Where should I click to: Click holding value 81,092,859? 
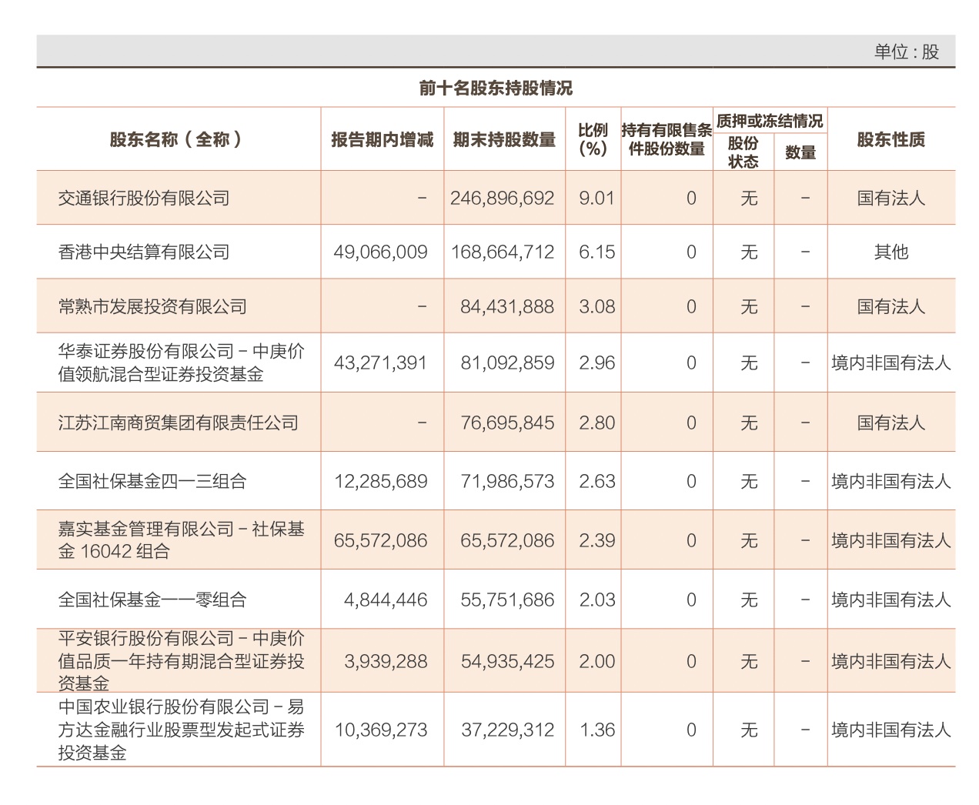[507, 362]
